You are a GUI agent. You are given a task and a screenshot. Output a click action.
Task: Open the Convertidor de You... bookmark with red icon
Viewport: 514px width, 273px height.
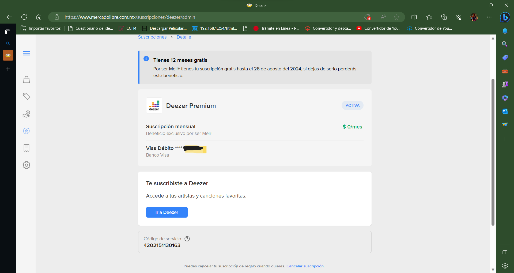[x=379, y=28]
